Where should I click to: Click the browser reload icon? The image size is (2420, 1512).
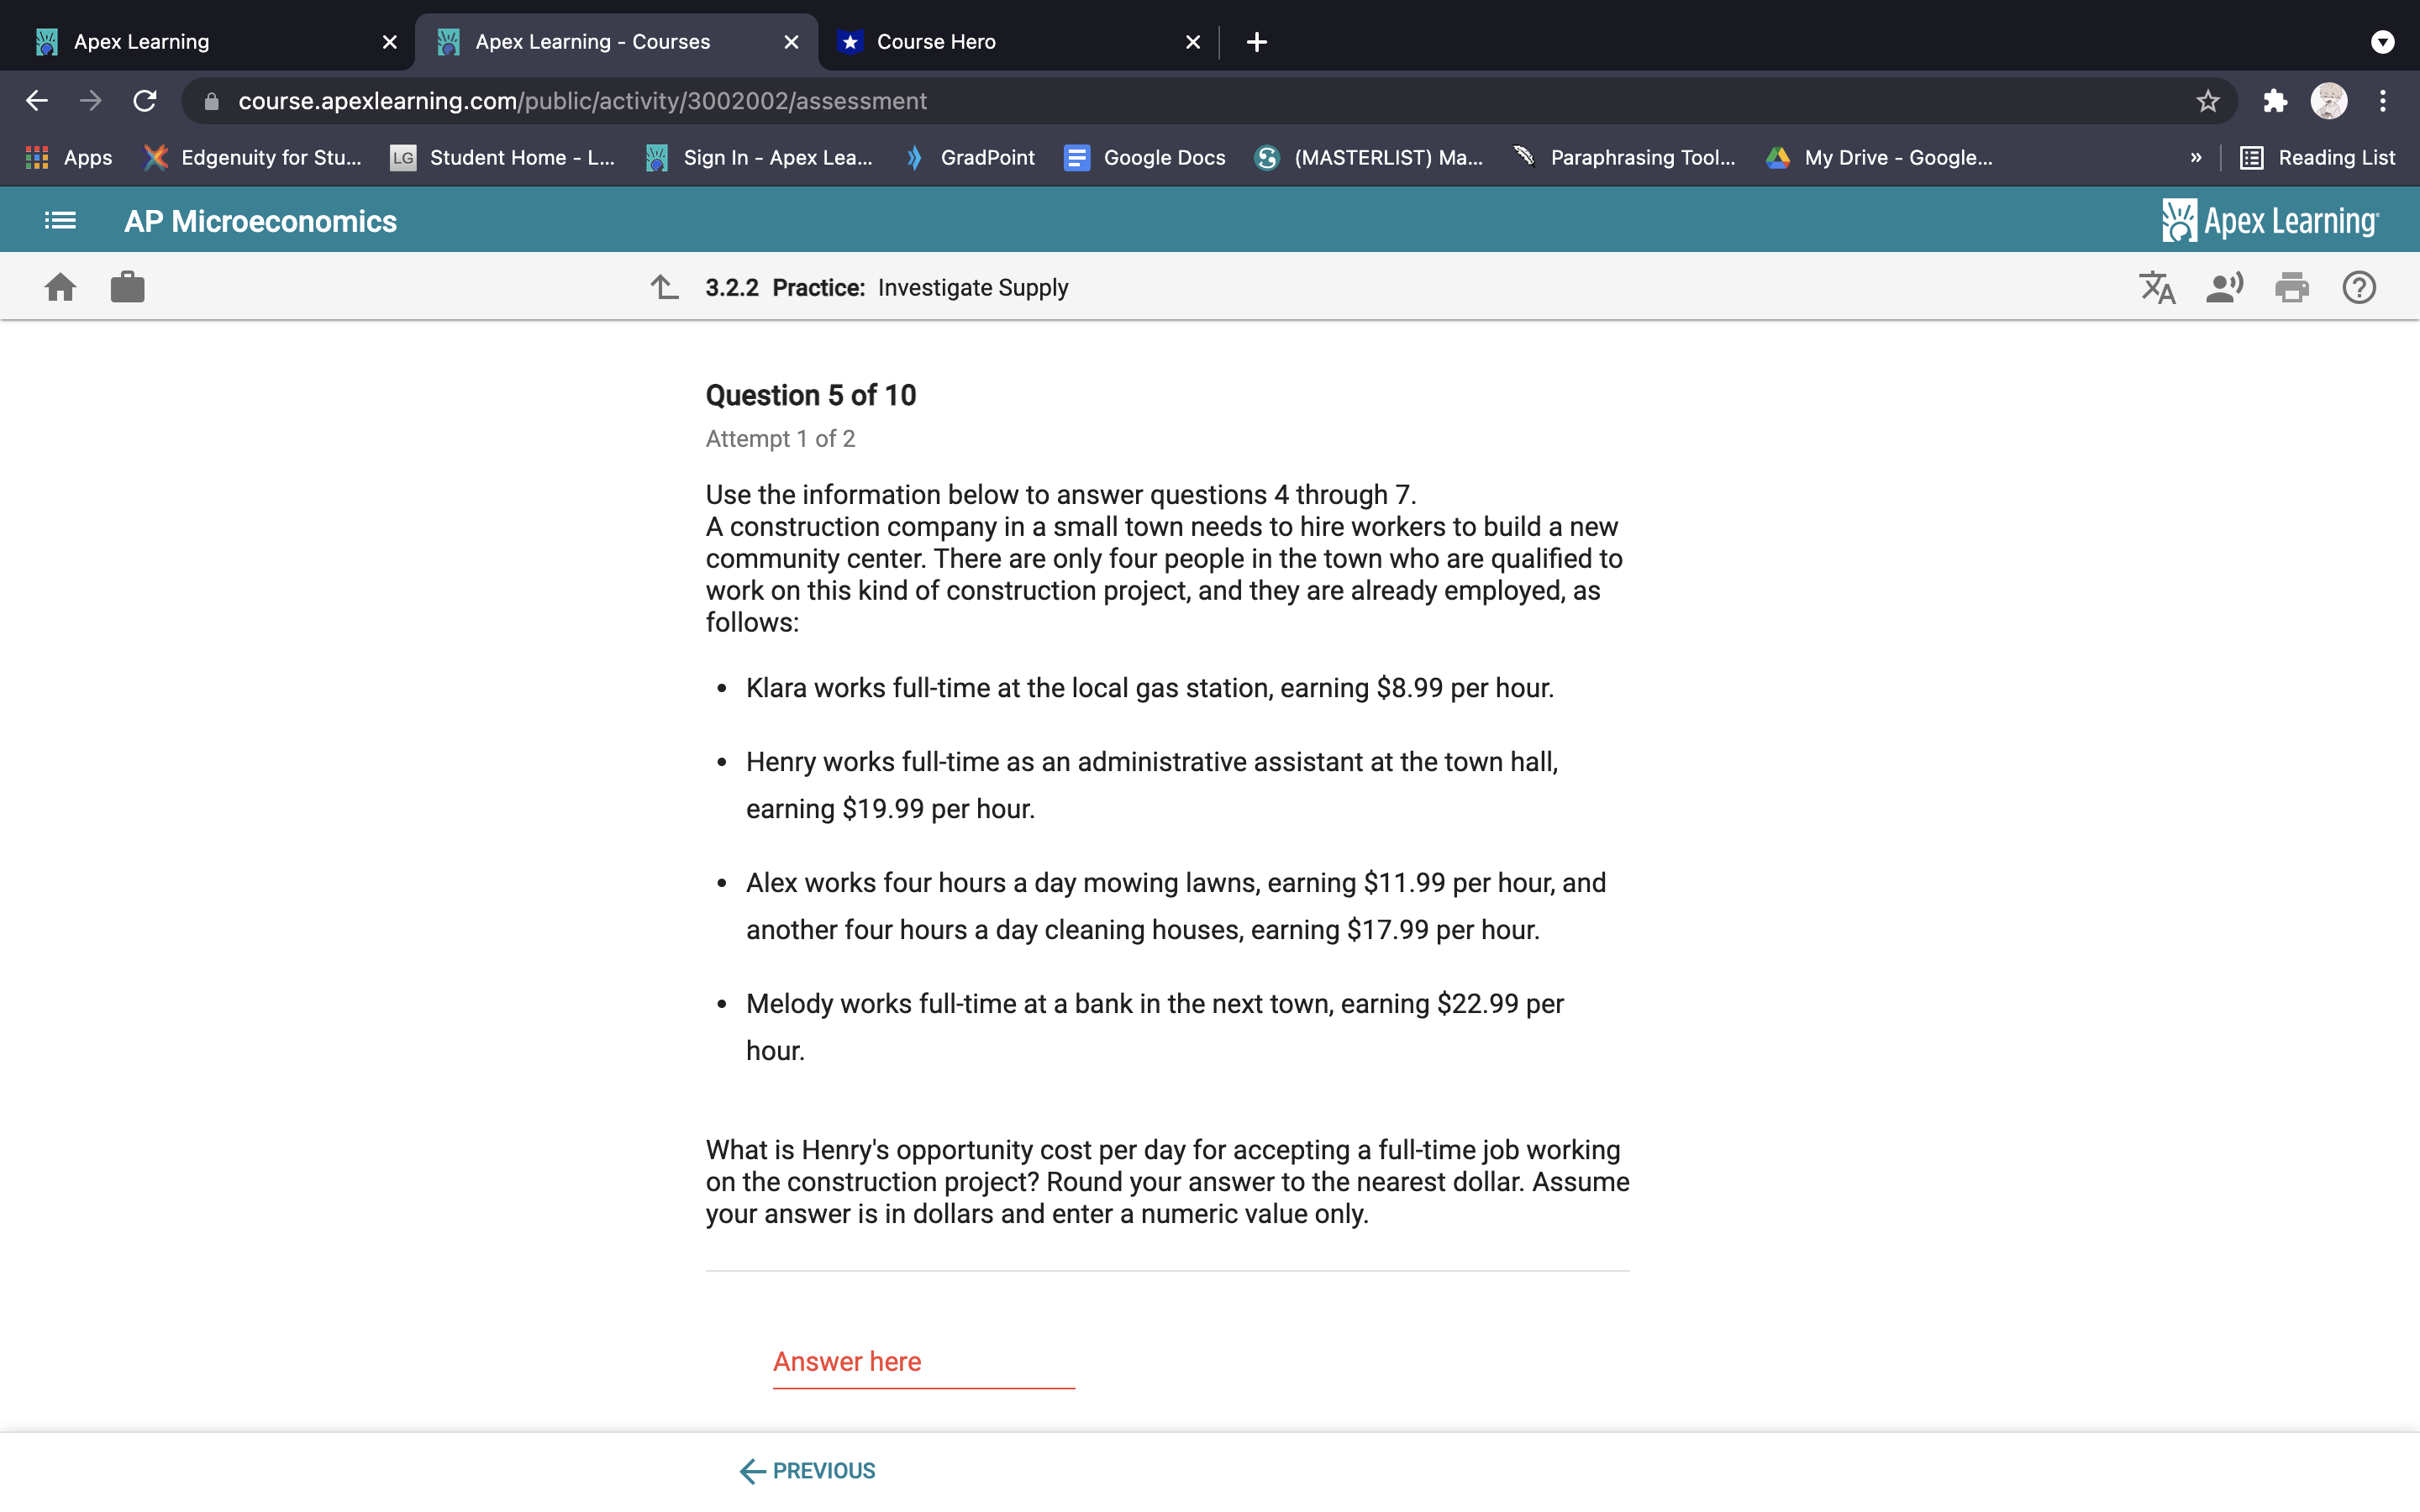pyautogui.click(x=145, y=100)
